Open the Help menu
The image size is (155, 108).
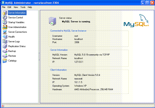pos(30,7)
